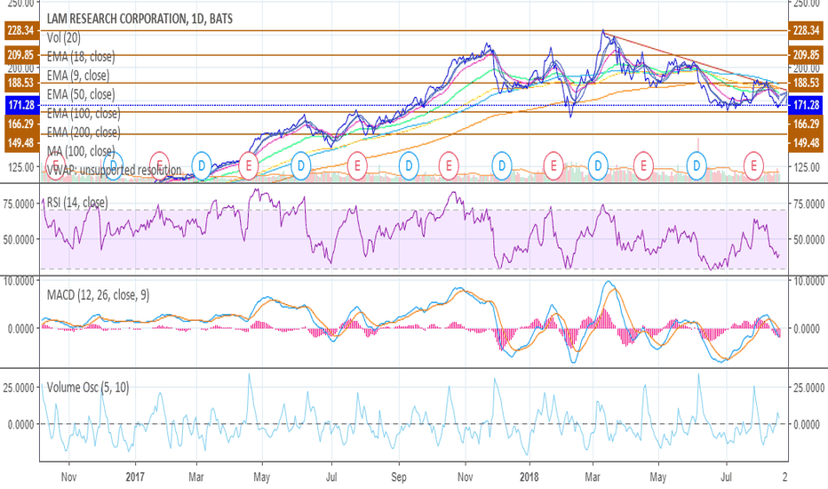Click the right-side 125.00 price axis value

pyautogui.click(x=807, y=167)
